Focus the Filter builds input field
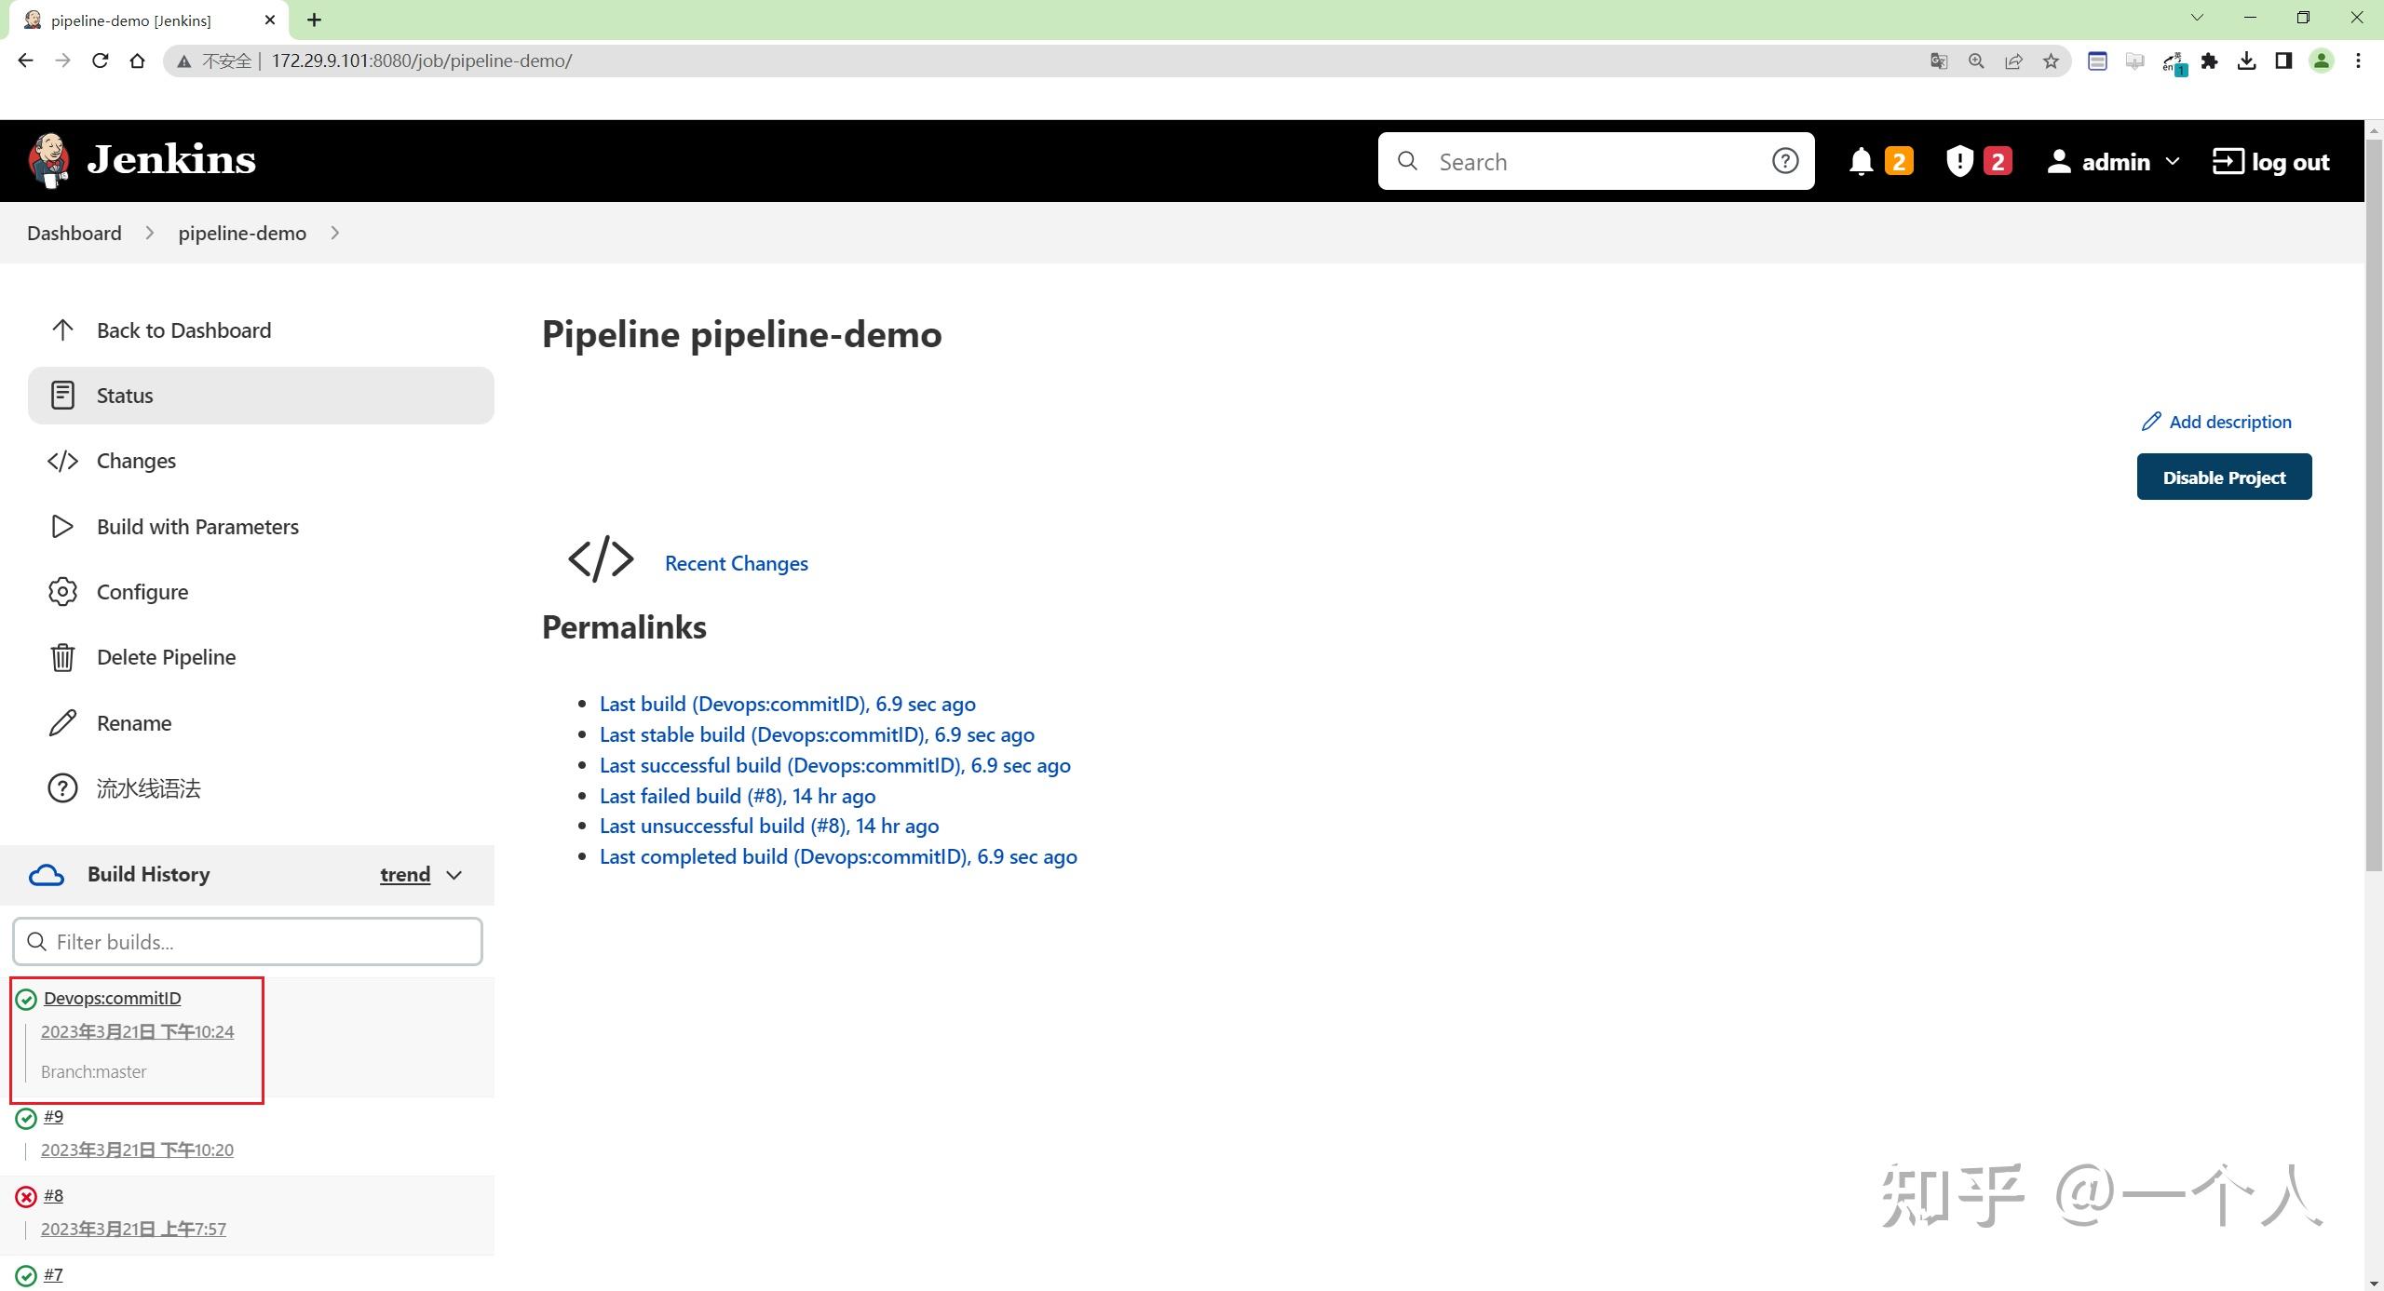This screenshot has height=1291, width=2384. pyautogui.click(x=248, y=942)
